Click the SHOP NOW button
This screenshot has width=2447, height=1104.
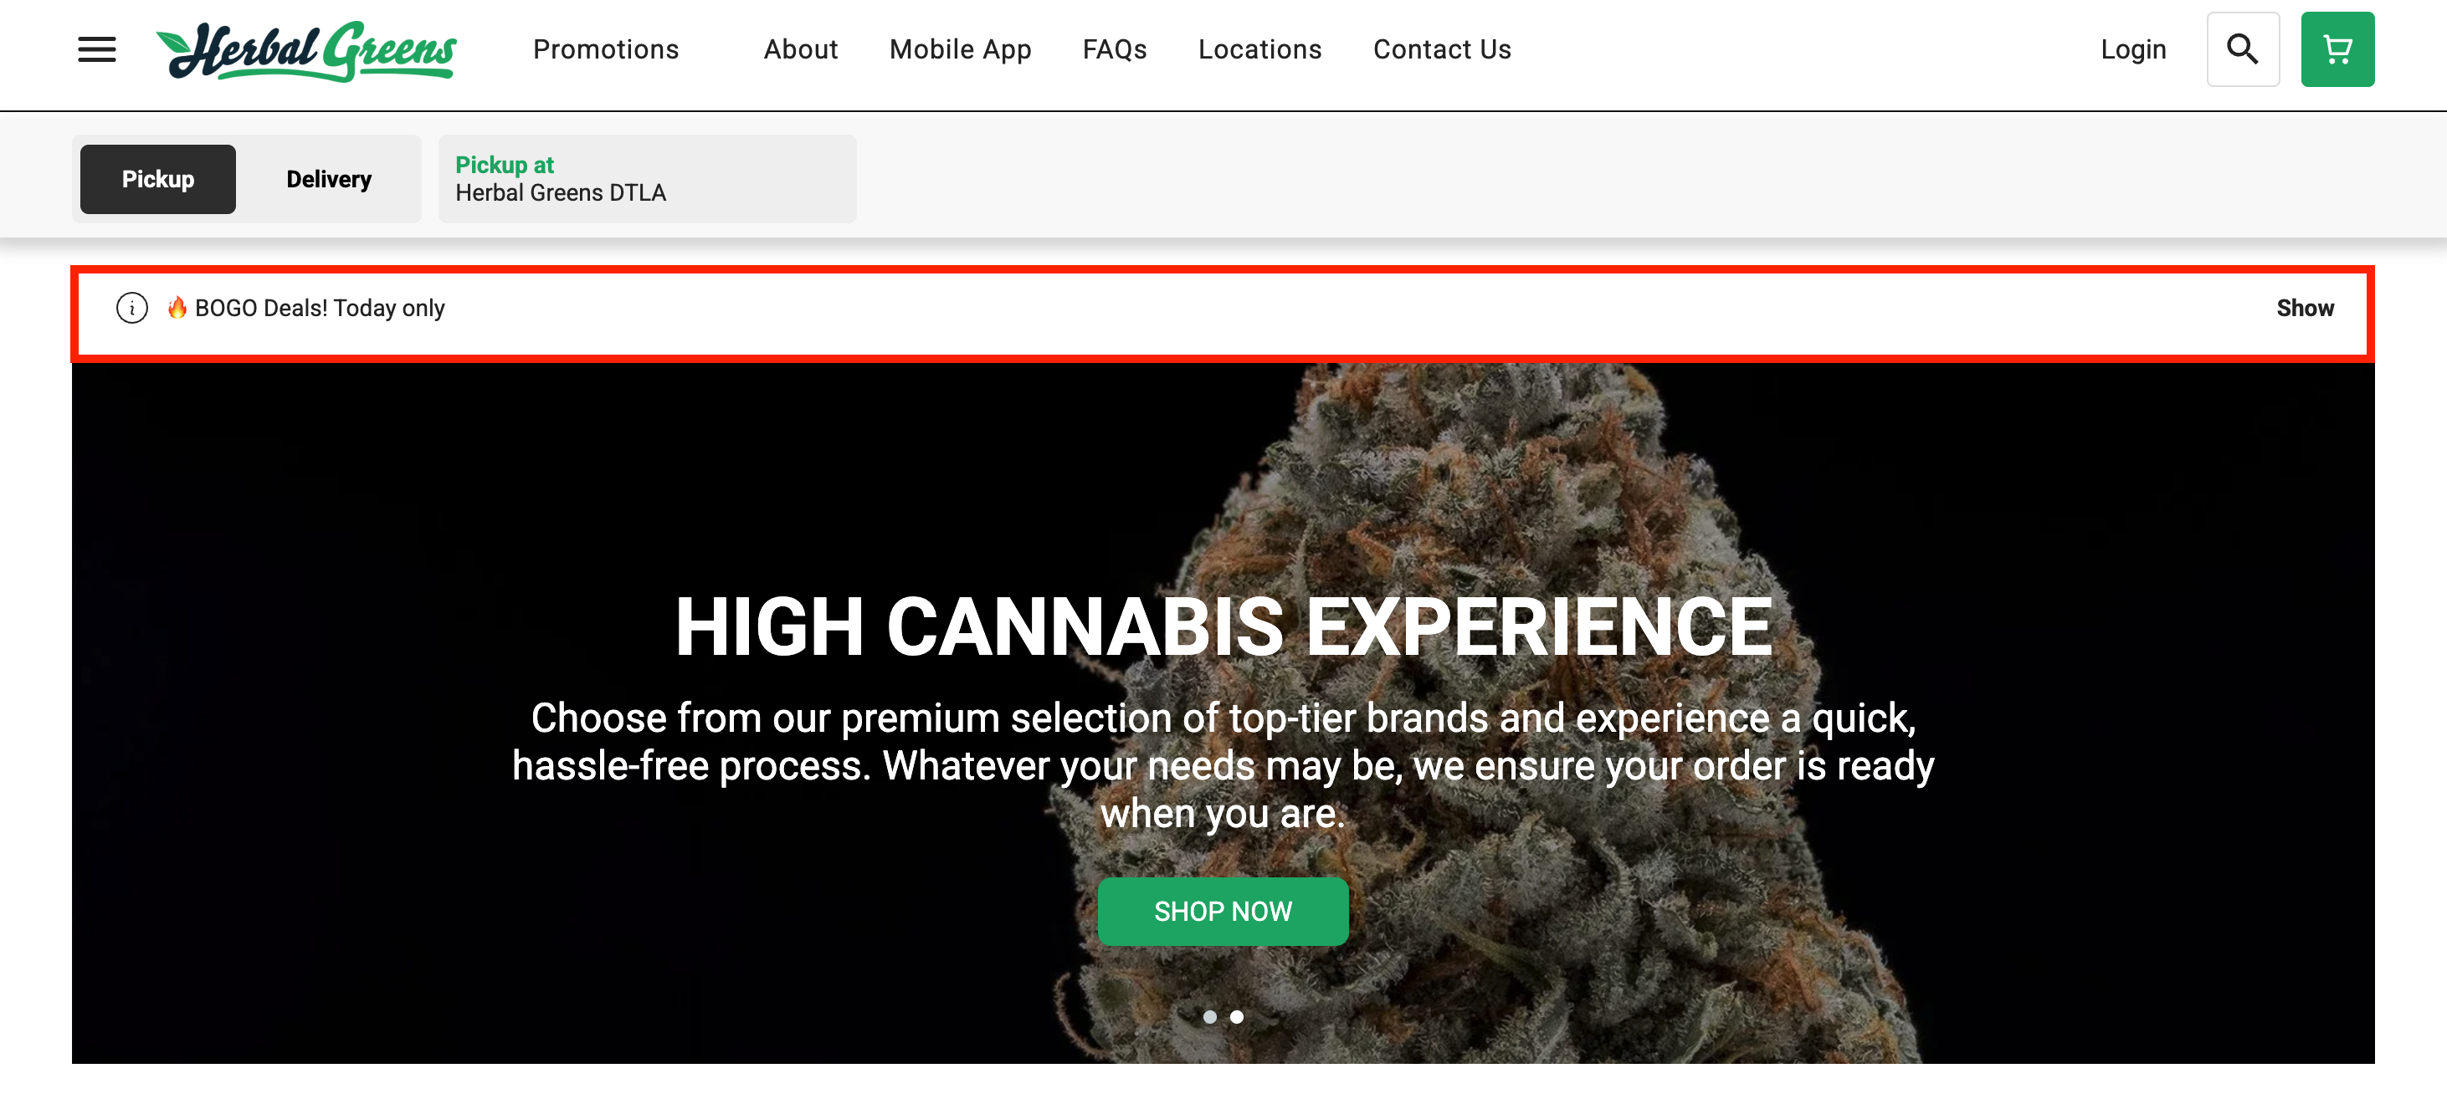coord(1223,912)
